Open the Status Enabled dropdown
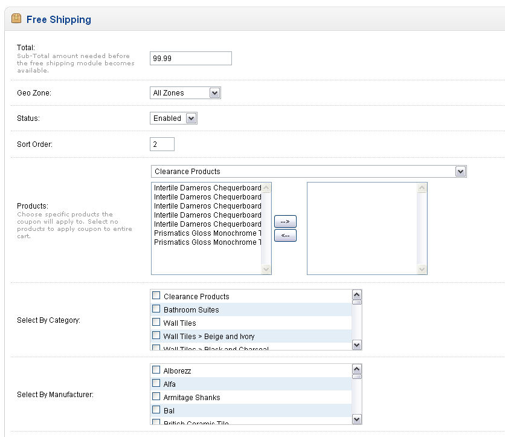 173,118
